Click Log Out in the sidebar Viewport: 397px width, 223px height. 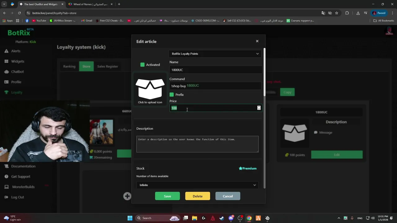17,197
